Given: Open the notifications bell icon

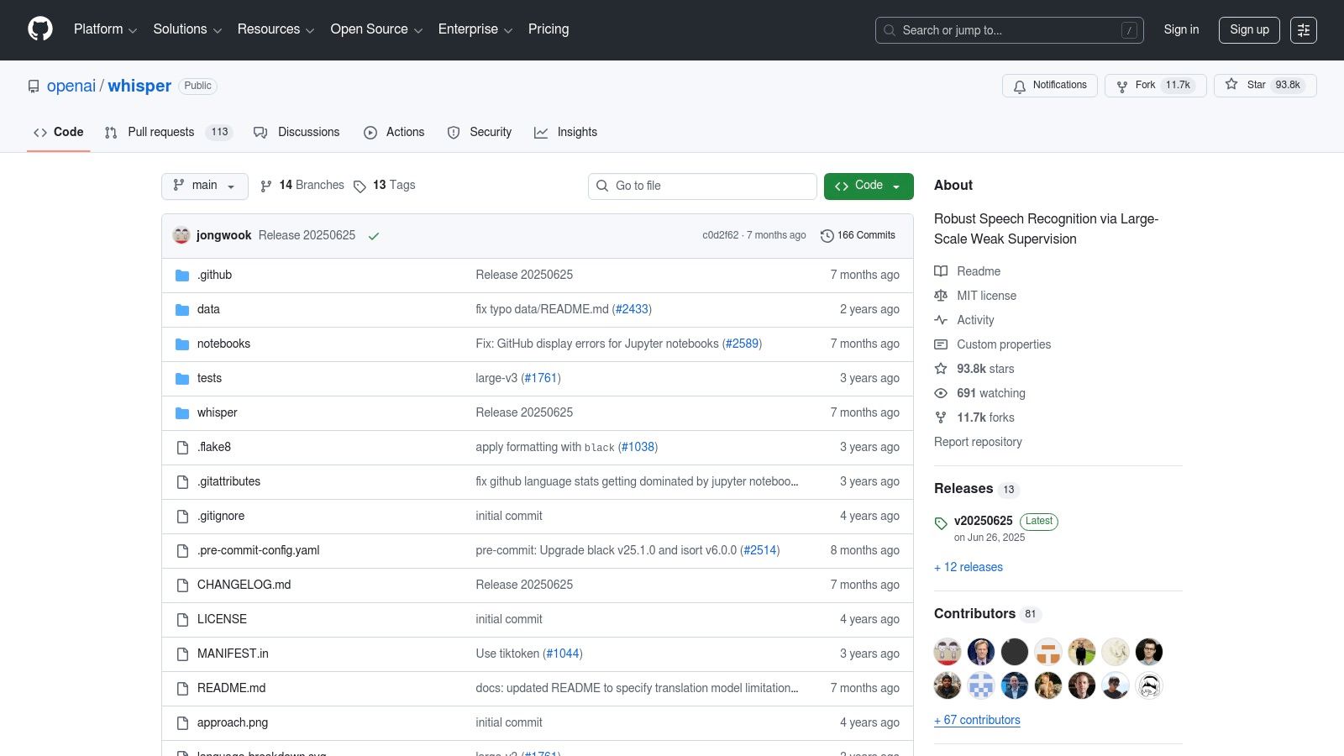Looking at the screenshot, I should tap(1020, 86).
